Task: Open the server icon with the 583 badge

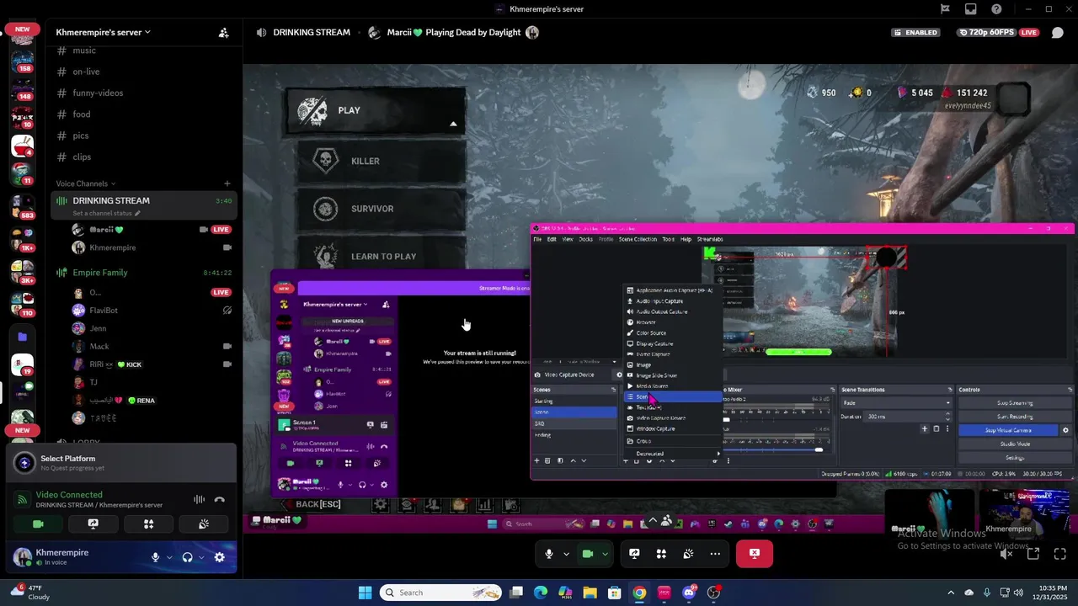Action: tap(23, 205)
